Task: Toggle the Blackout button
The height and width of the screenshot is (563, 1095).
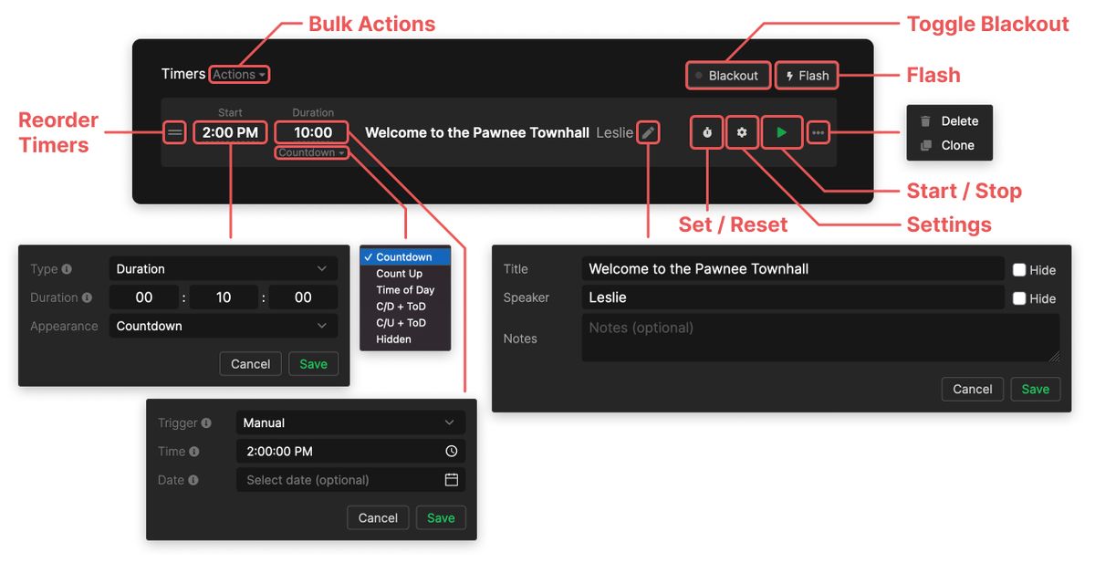Action: [727, 76]
